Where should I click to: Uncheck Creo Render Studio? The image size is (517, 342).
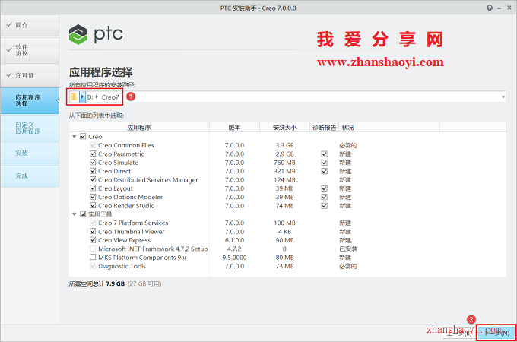(x=93, y=205)
